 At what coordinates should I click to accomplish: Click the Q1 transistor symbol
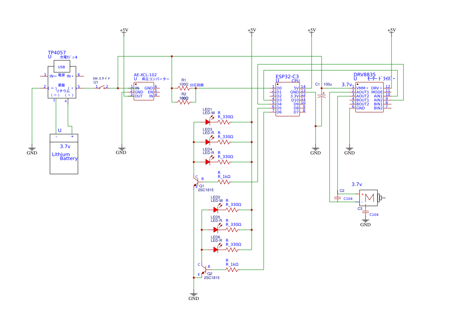pyautogui.click(x=196, y=182)
